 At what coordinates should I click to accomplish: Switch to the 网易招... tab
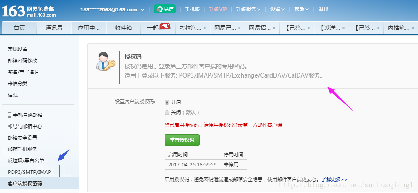[260, 28]
